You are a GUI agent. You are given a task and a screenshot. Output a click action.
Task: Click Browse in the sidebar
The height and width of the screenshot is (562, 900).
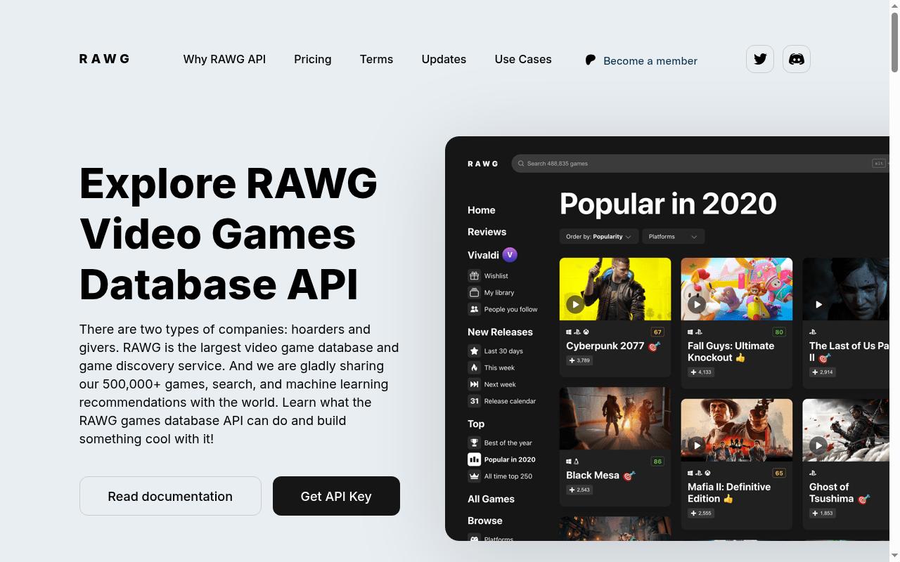pyautogui.click(x=485, y=521)
